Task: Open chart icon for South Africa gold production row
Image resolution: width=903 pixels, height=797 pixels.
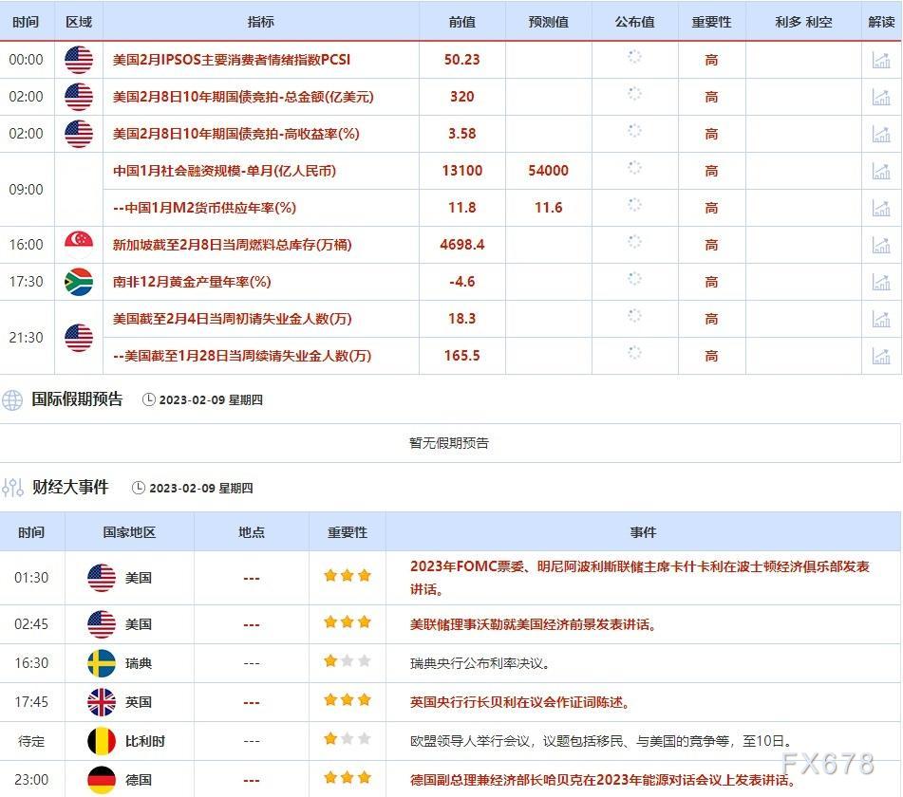Action: [880, 282]
